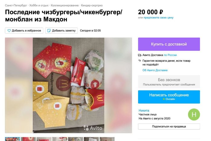Select the first photo thumbnail in the gallery strip
The height and width of the screenshot is (141, 211).
[13, 139]
